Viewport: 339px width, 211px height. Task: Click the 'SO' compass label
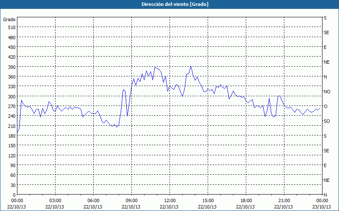[327, 121]
